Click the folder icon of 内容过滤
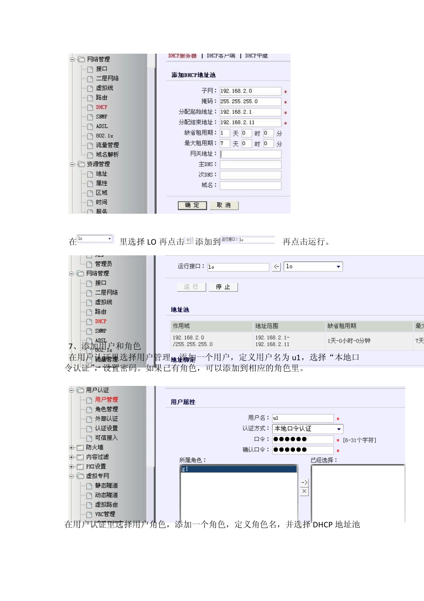 point(80,457)
